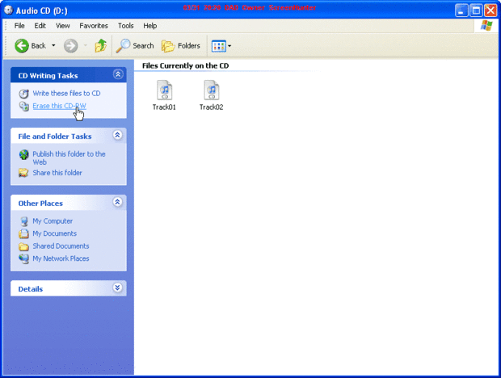Select the Track01 audio file icon

click(165, 90)
